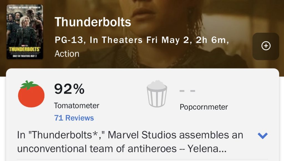Click the PG-13 rating text
Image resolution: width=284 pixels, height=161 pixels.
[x=69, y=40]
